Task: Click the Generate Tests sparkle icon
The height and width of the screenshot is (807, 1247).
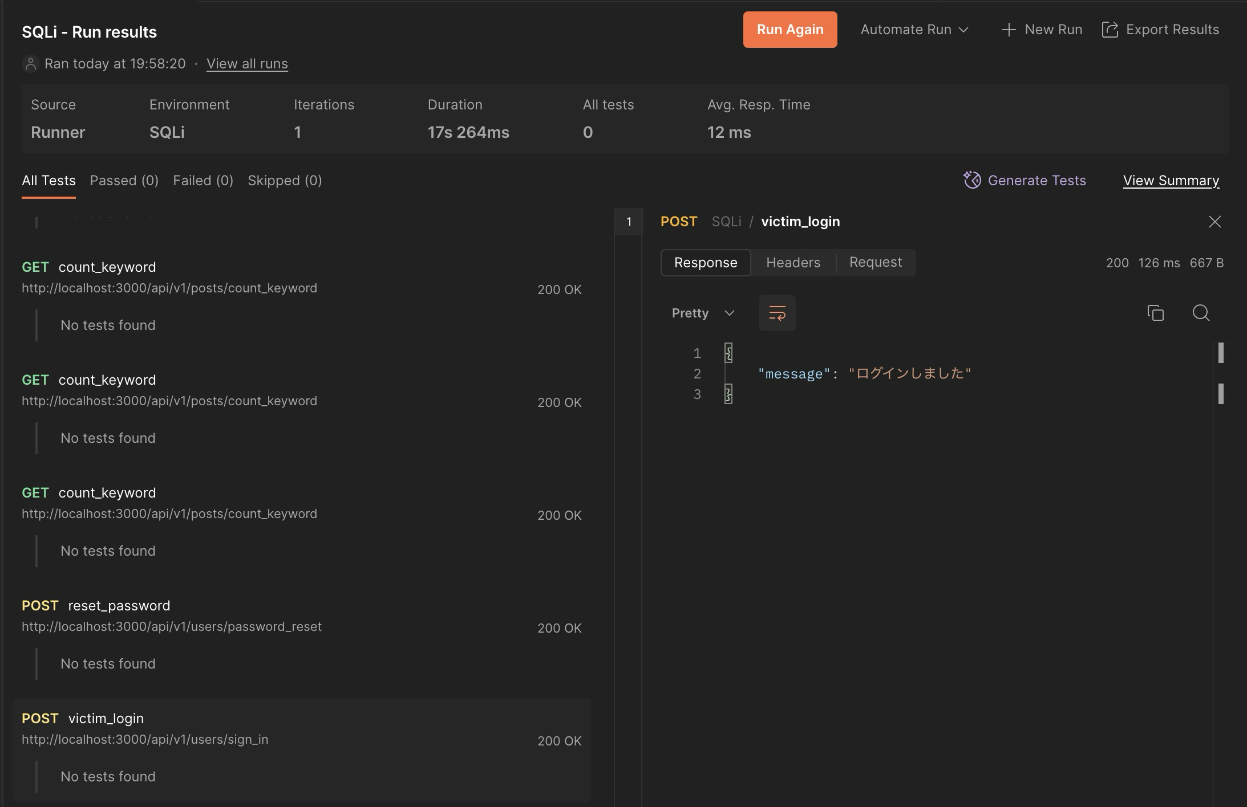Action: 972,180
